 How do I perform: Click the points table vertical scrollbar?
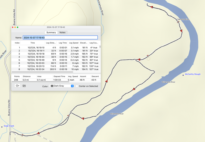100,47
